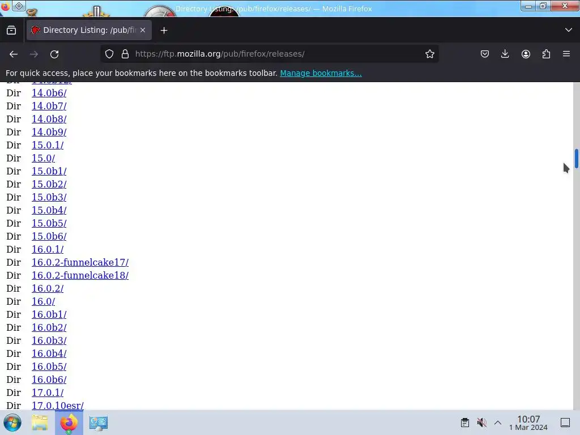Bookmark this page with star icon
This screenshot has height=435, width=580.
(429, 54)
